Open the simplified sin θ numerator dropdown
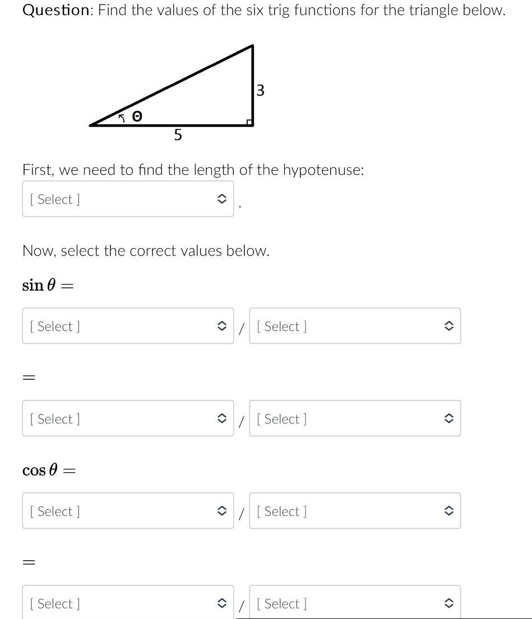 [x=128, y=418]
